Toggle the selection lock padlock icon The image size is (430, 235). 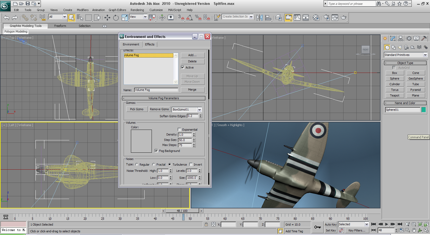206,224
